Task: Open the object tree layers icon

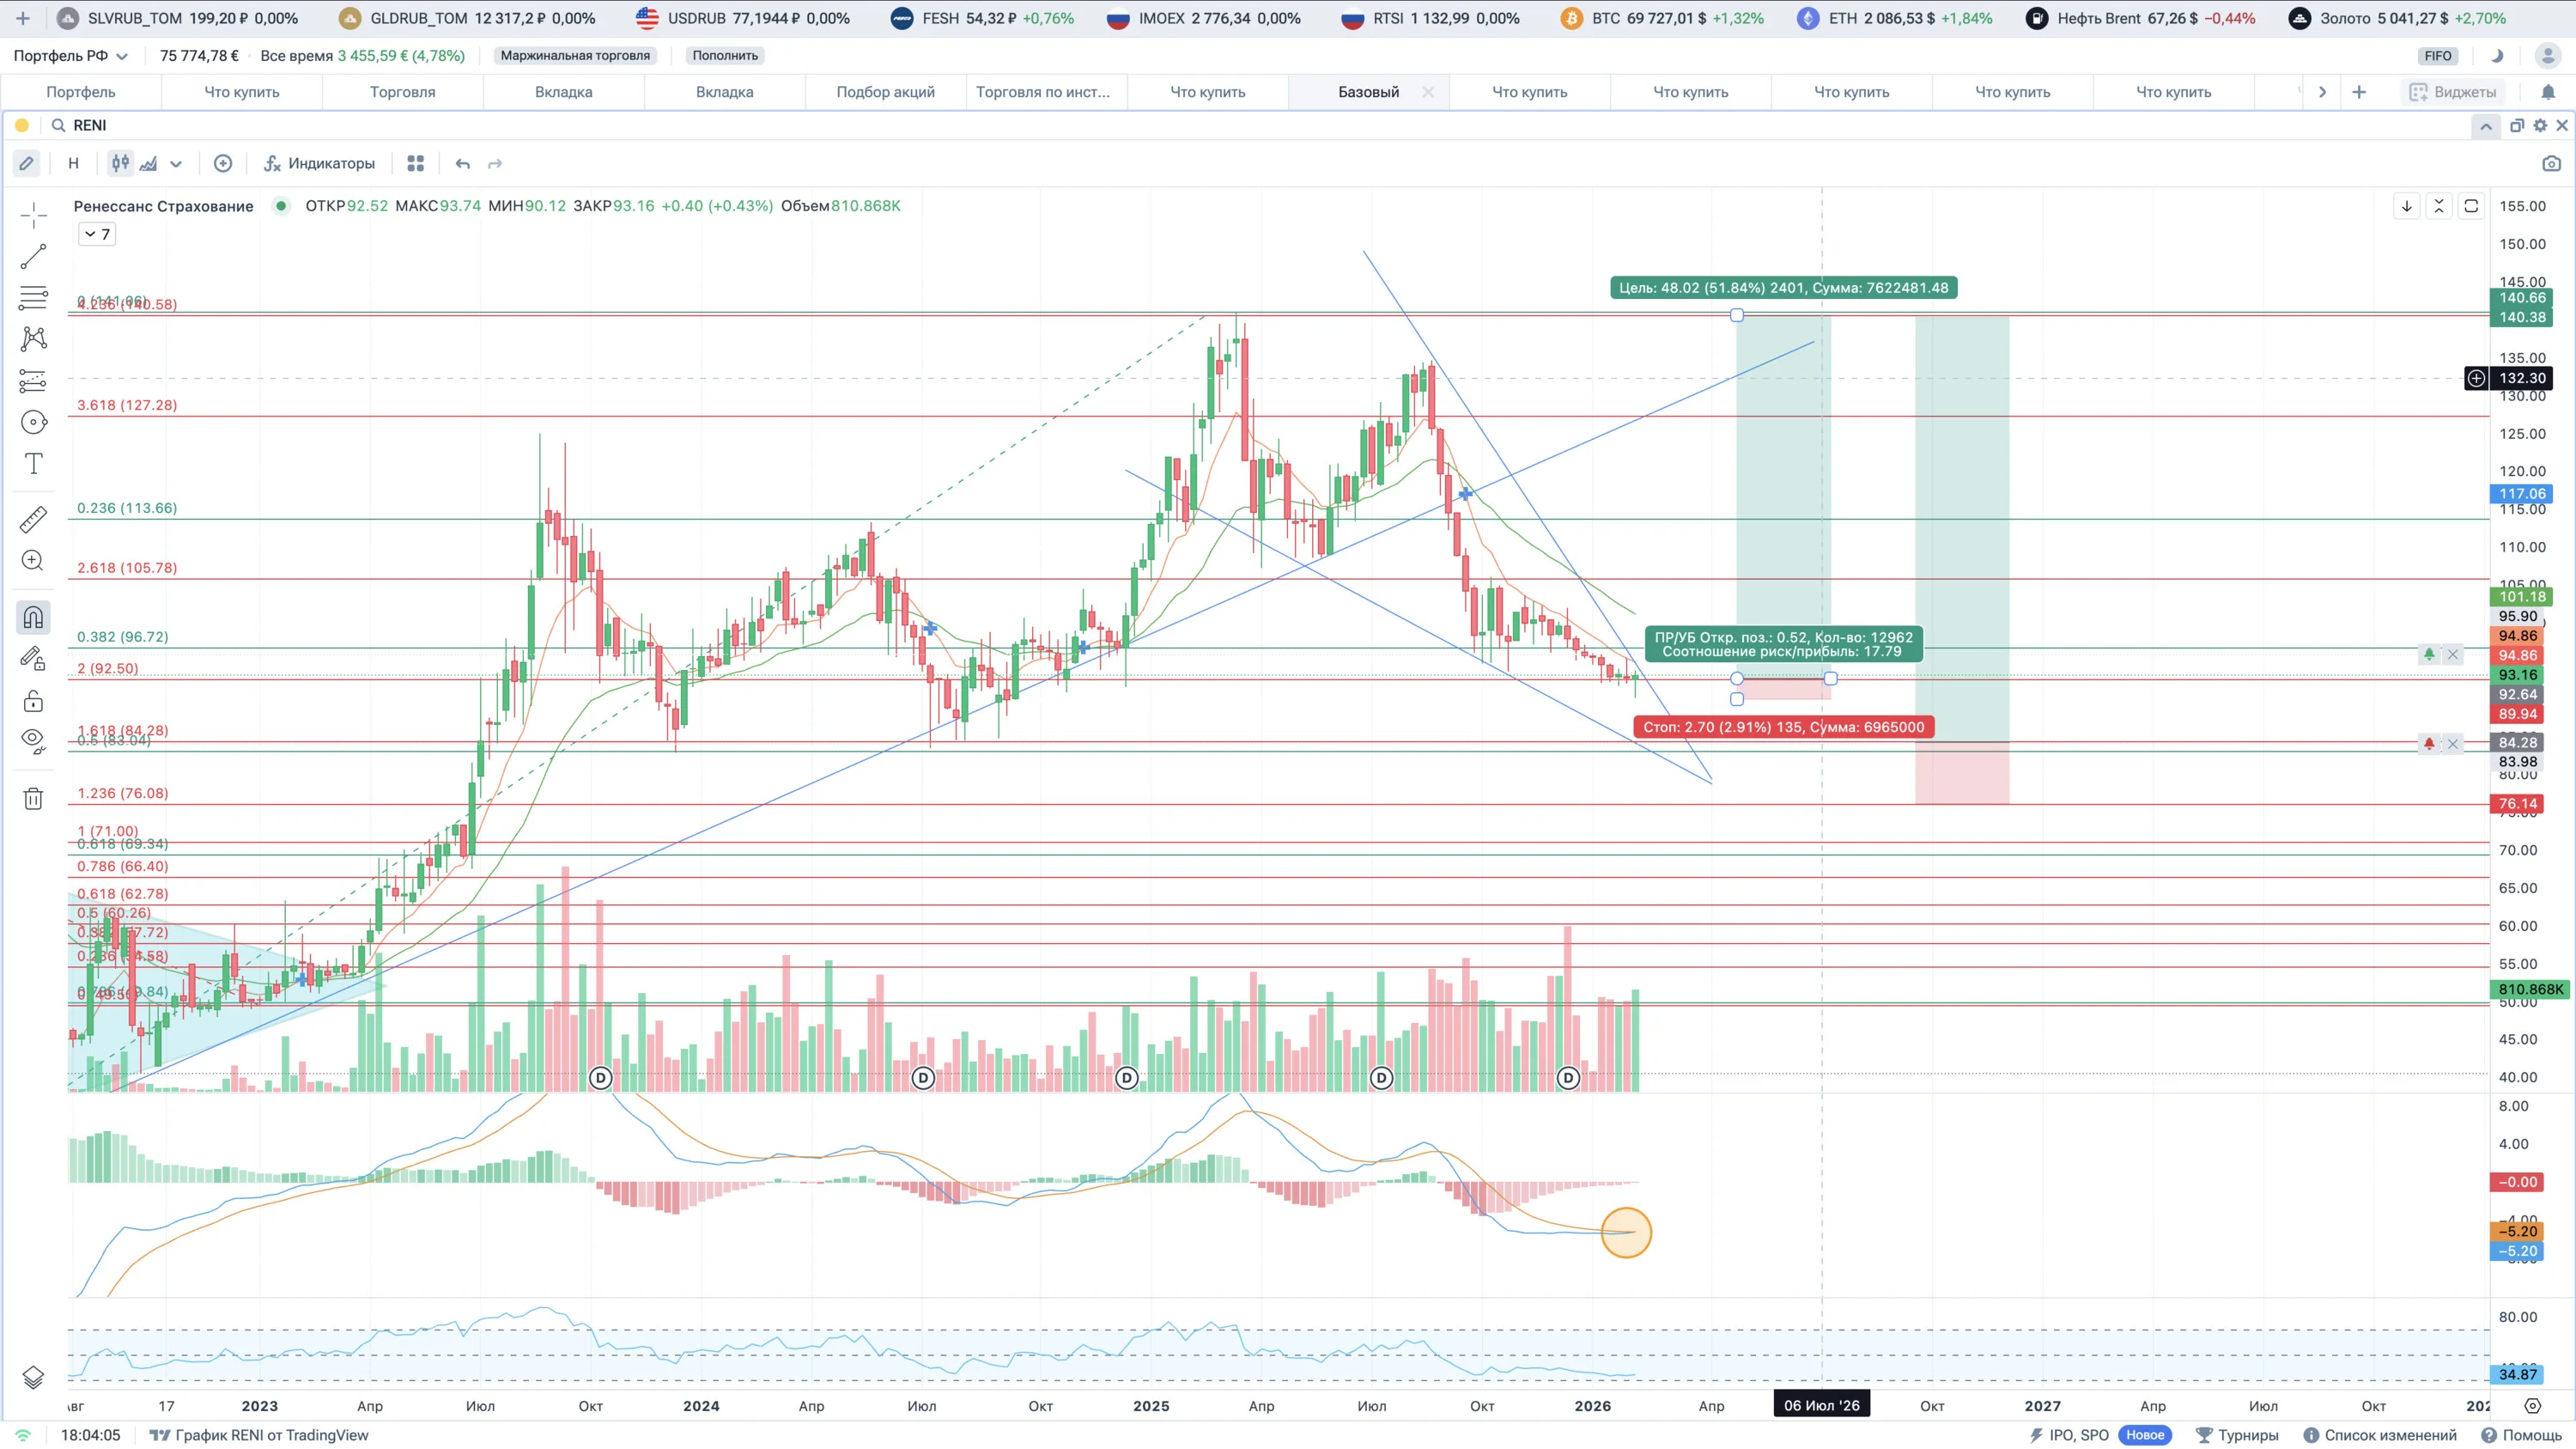Action: click(33, 1377)
